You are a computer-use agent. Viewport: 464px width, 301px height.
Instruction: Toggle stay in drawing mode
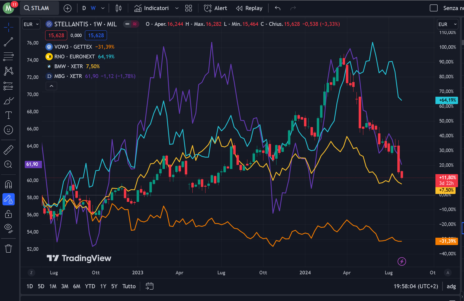coord(8,199)
